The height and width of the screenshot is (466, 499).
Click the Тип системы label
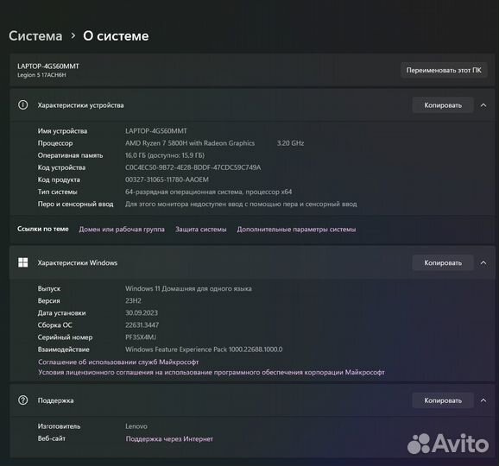tap(57, 192)
